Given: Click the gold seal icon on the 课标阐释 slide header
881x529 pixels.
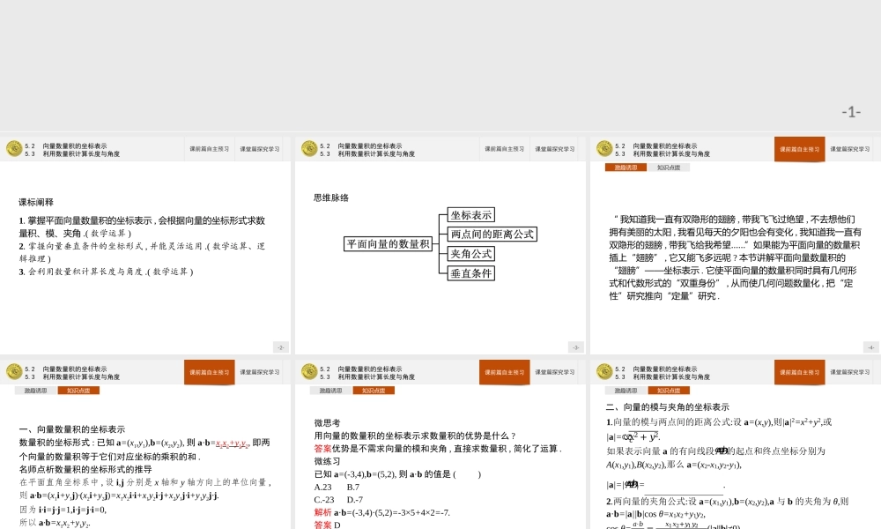Looking at the screenshot, I should coord(13,147).
